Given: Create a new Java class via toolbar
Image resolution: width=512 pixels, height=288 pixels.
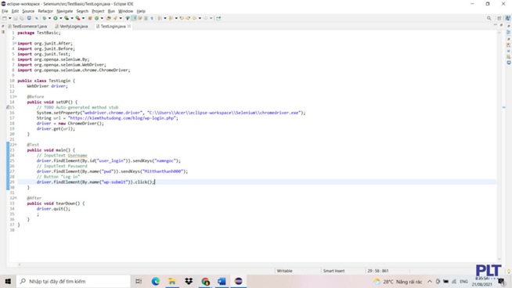Looking at the screenshot, I should click(96, 18).
